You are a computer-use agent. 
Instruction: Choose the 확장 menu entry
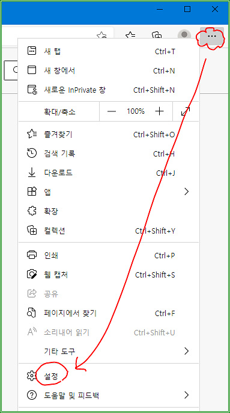108,211
